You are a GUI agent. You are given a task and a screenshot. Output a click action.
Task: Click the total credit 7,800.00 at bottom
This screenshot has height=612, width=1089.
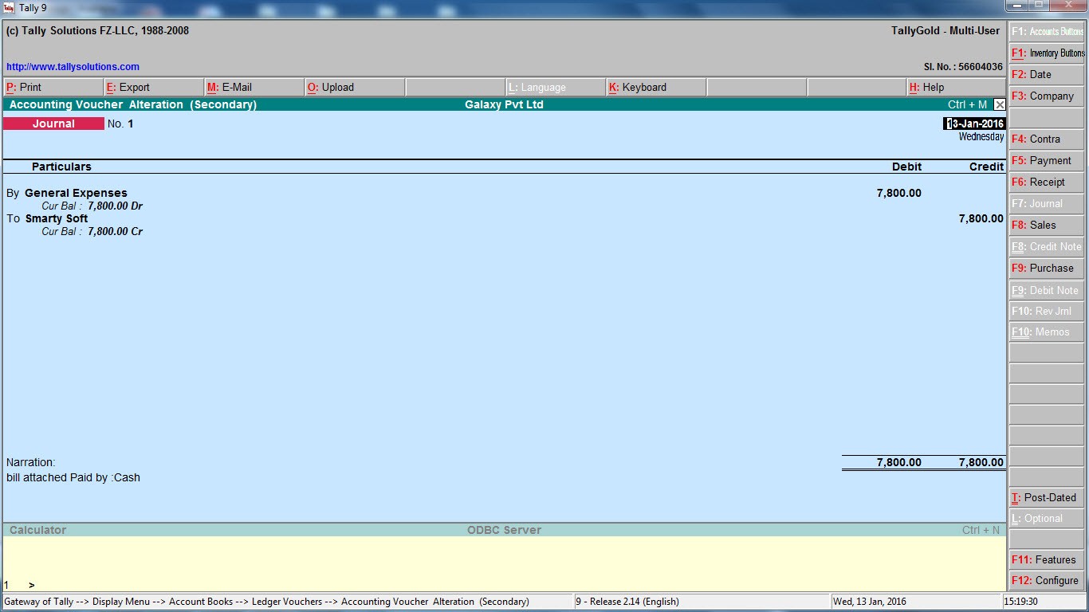click(981, 462)
